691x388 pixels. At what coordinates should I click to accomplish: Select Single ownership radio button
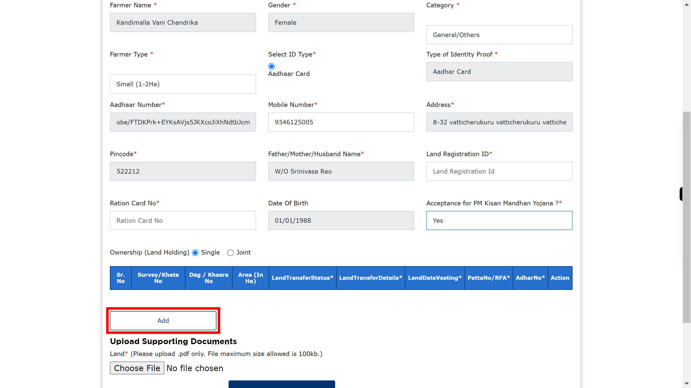pyautogui.click(x=195, y=252)
